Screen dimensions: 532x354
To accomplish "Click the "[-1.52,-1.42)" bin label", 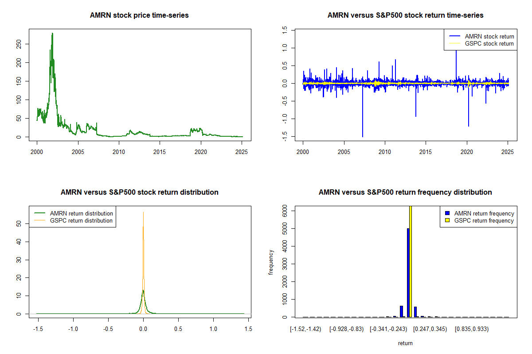I will coord(305,329).
